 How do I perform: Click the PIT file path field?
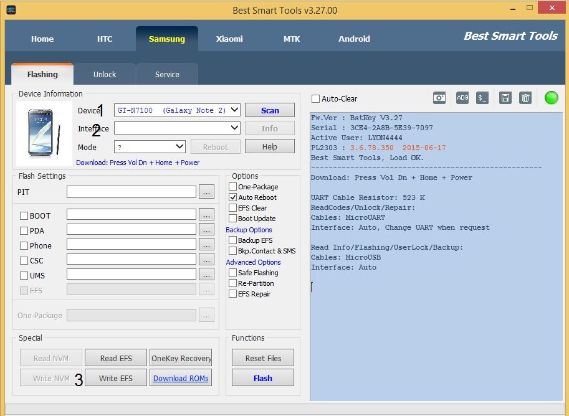tap(131, 192)
